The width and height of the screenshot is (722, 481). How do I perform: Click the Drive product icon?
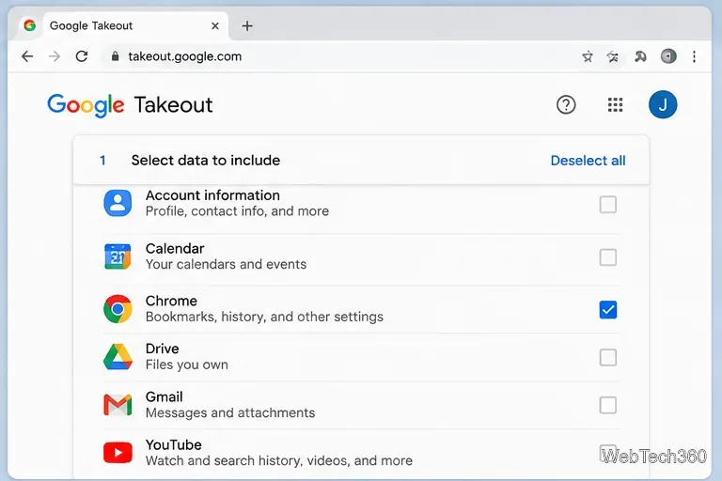118,357
